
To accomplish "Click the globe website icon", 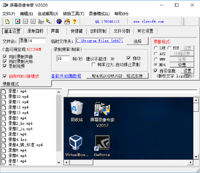I will click(59, 21).
